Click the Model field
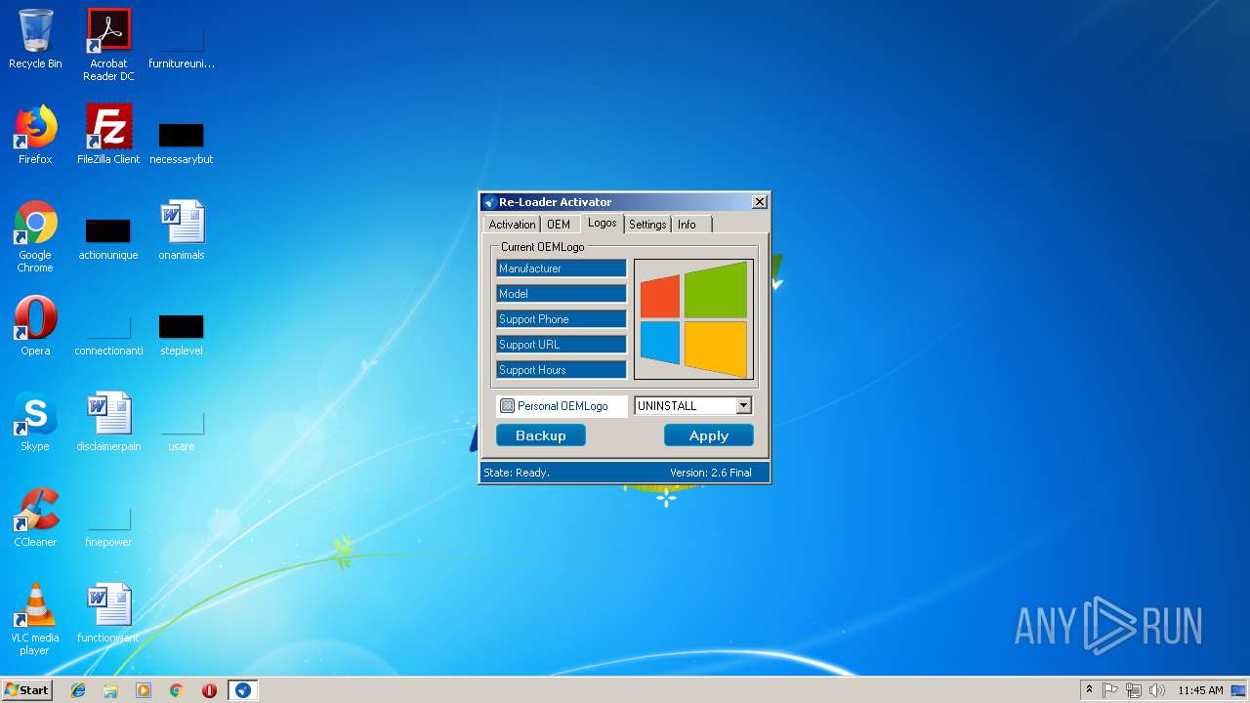This screenshot has width=1250, height=703. 562,294
